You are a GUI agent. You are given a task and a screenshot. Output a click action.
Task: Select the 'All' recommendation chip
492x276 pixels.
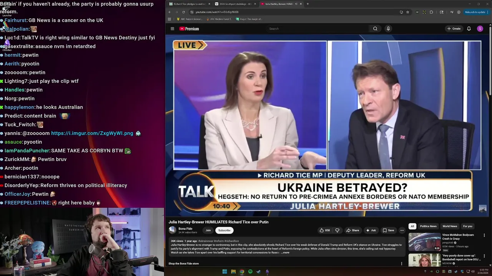point(412,226)
